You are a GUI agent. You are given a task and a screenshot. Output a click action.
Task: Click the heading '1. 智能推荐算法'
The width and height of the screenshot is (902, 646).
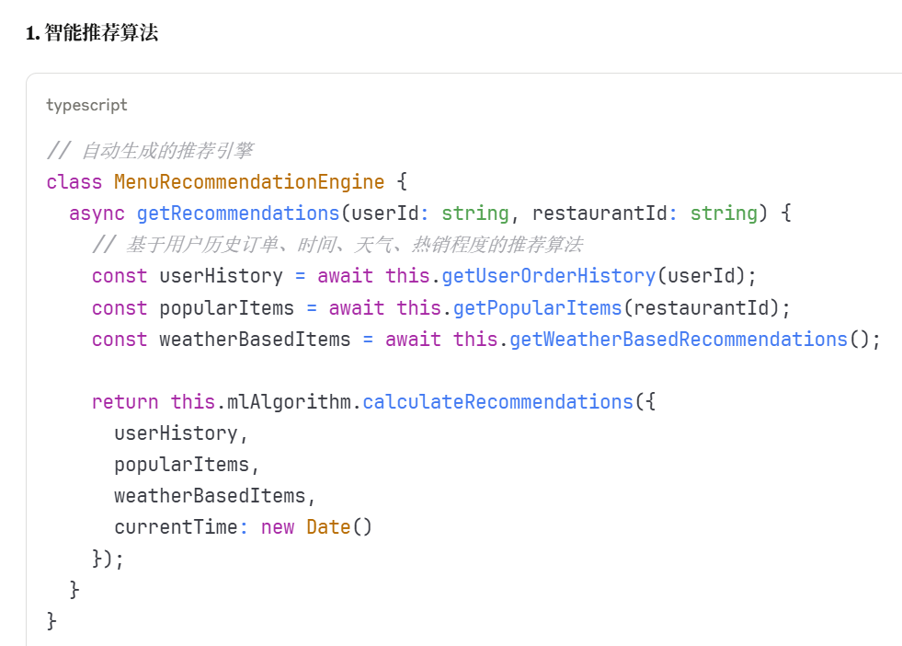click(x=92, y=32)
